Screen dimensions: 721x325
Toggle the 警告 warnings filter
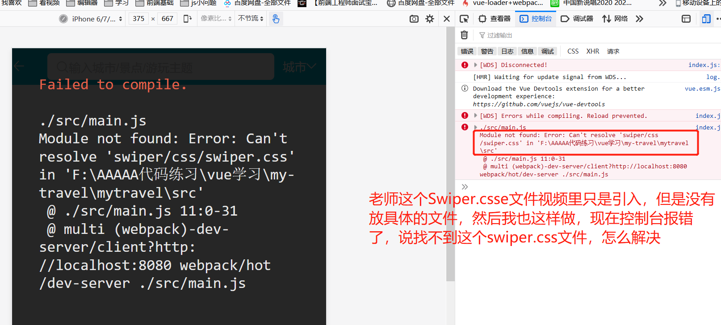[x=487, y=51]
